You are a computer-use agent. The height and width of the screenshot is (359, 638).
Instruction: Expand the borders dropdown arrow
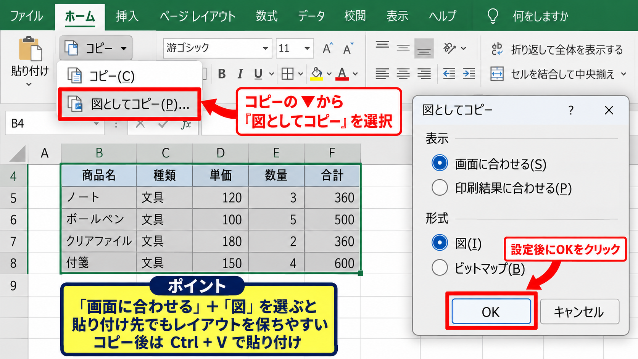(x=301, y=74)
